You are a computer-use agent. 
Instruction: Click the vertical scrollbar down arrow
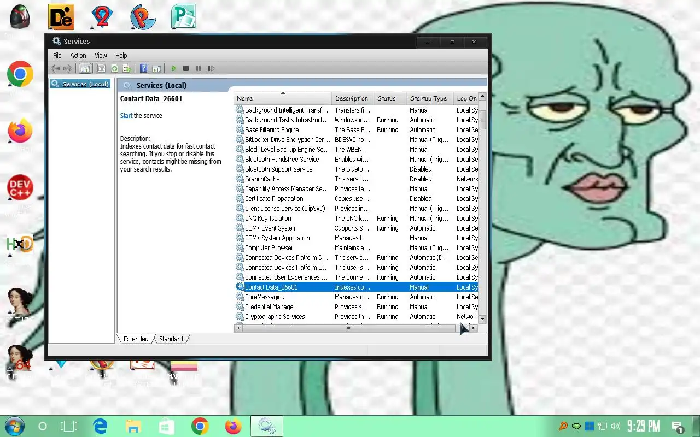482,319
